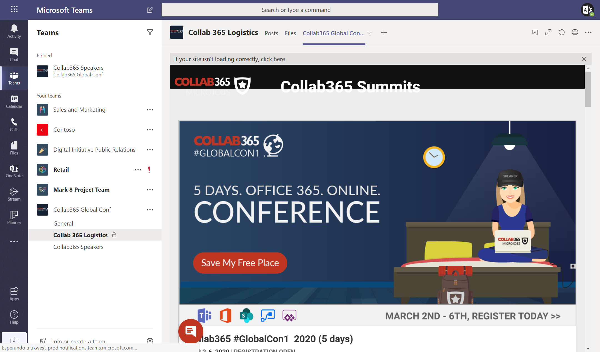The image size is (600, 352).
Task: Select the Mark 8 Project Team
Action: tap(81, 190)
